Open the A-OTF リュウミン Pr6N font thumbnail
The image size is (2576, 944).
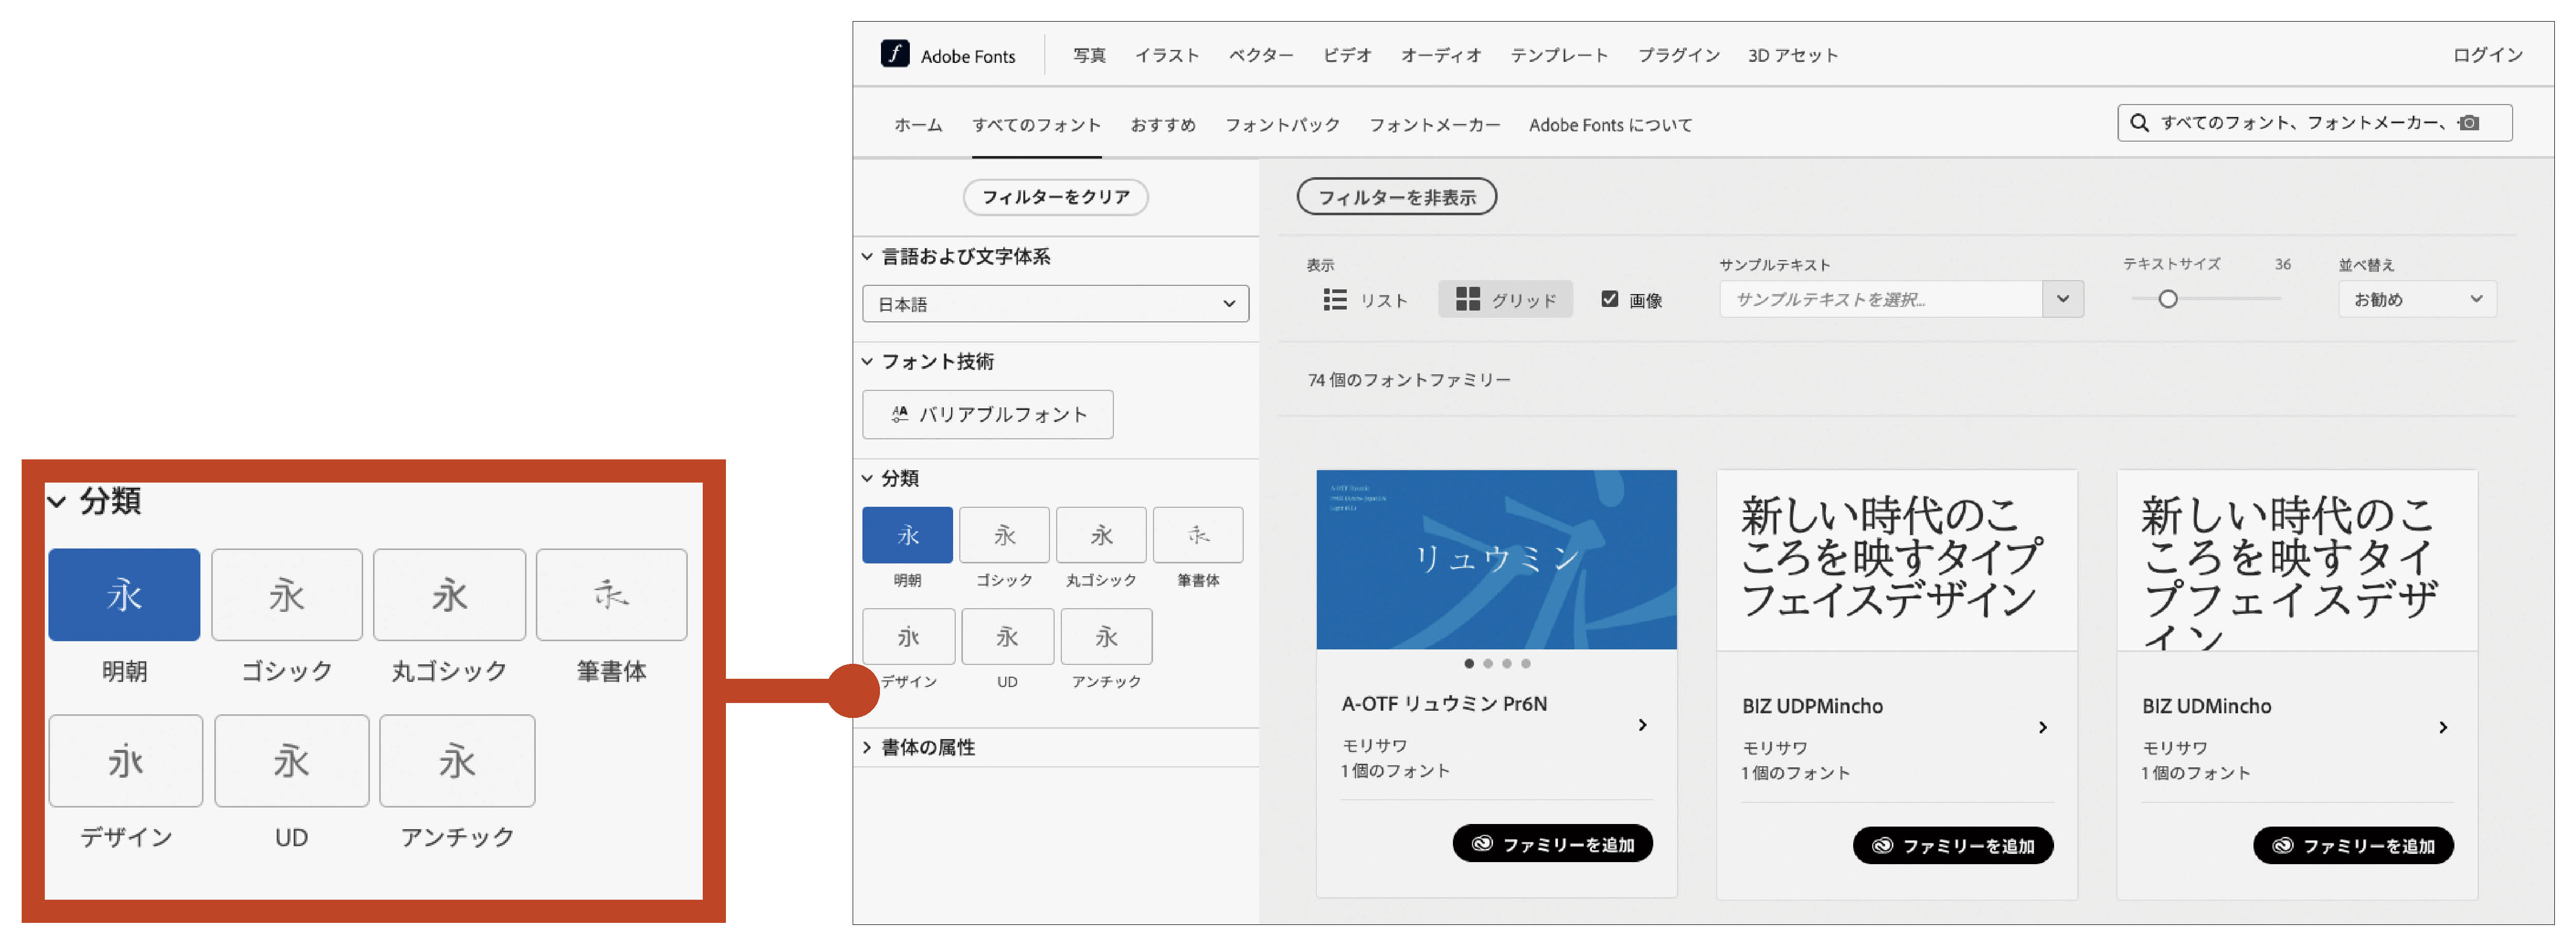point(1495,558)
